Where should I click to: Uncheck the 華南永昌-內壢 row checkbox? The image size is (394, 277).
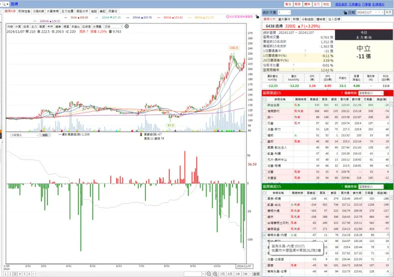pyautogui.click(x=264, y=235)
